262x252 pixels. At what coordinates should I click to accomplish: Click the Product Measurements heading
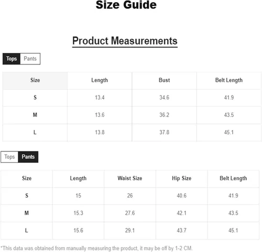point(125,41)
